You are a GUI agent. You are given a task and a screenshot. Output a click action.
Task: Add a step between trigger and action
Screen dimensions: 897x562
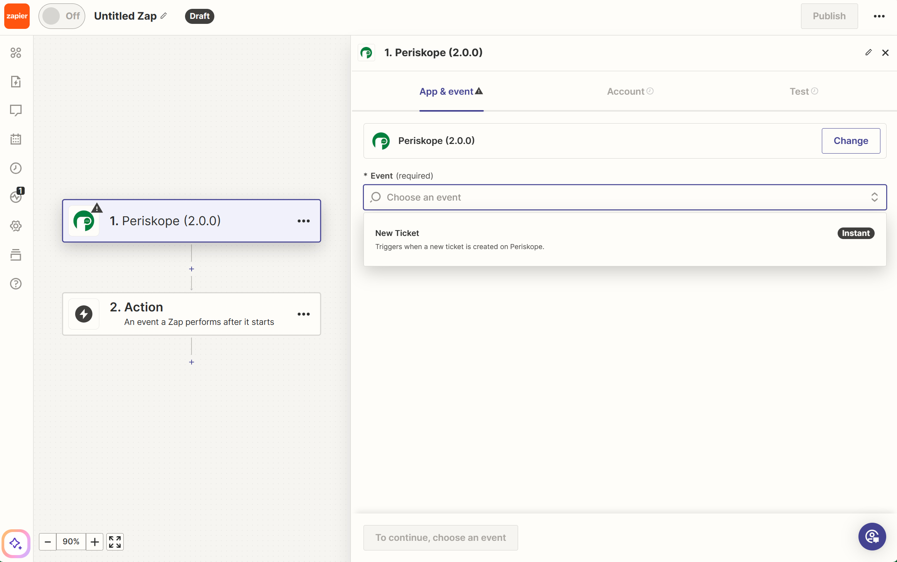192,269
